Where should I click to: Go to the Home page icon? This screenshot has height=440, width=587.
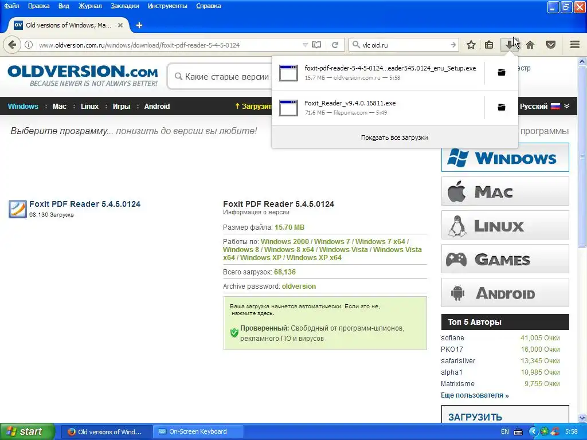530,45
